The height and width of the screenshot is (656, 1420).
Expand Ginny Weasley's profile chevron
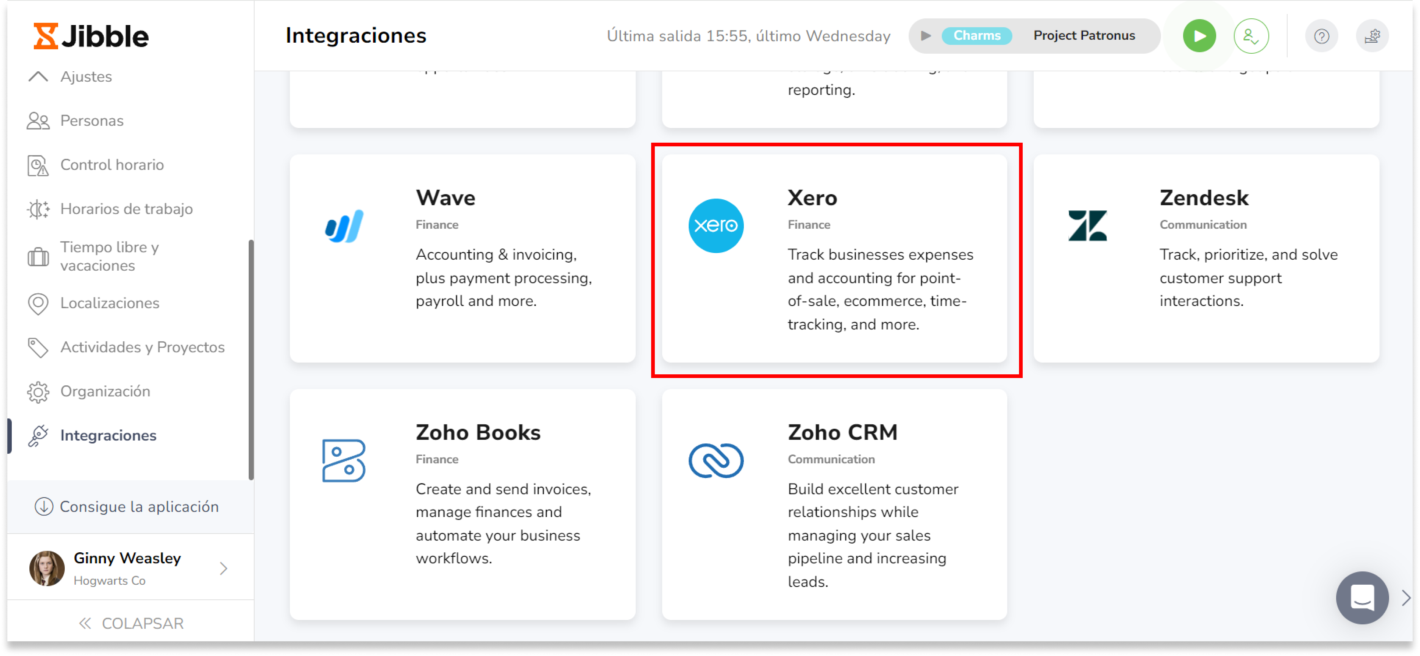pyautogui.click(x=223, y=568)
